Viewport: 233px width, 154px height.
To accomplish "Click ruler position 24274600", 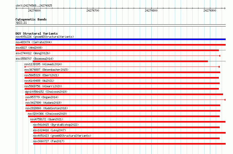I will click(34, 10).
